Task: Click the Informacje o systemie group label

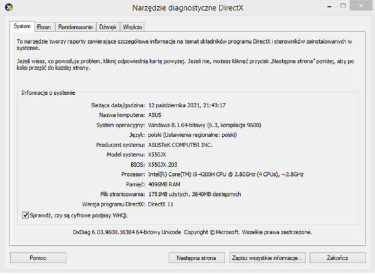Action: click(x=48, y=93)
